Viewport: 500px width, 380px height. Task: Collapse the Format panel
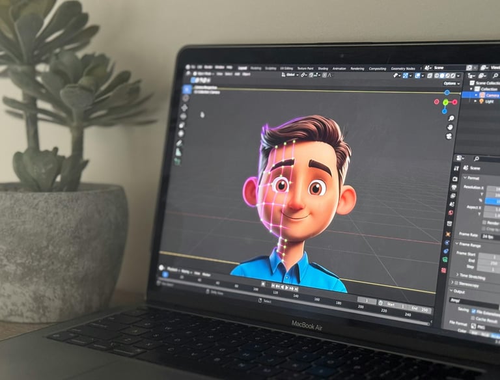tap(471, 178)
